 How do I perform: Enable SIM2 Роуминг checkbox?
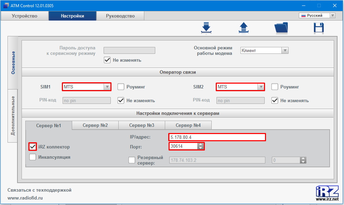275,87
